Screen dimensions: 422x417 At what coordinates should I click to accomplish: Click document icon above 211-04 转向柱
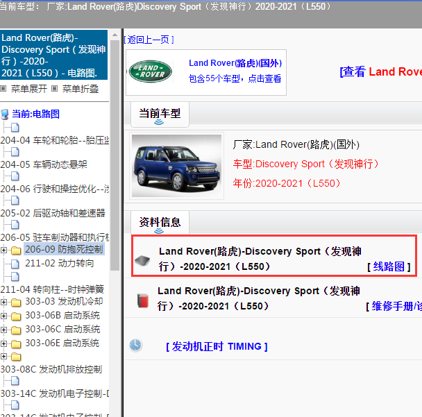(15, 277)
